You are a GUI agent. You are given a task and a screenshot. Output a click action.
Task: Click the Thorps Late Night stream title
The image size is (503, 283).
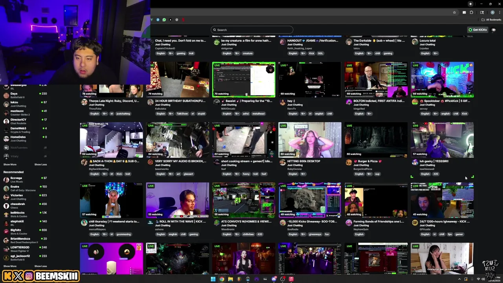coord(114,101)
